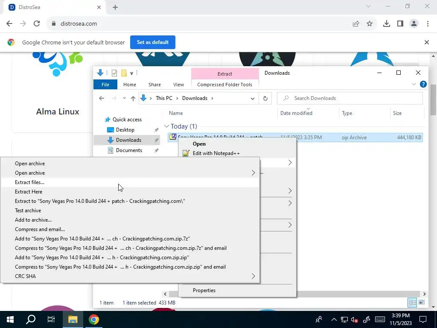Open Chrome downloads icon

tap(387, 24)
